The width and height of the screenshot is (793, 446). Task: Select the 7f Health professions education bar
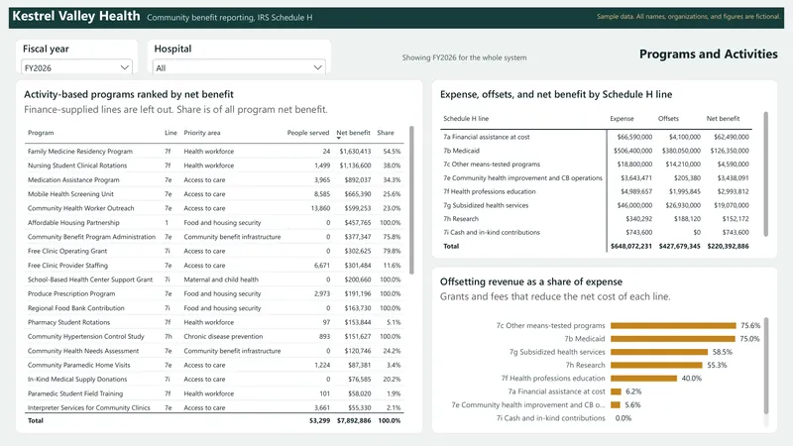(643, 379)
